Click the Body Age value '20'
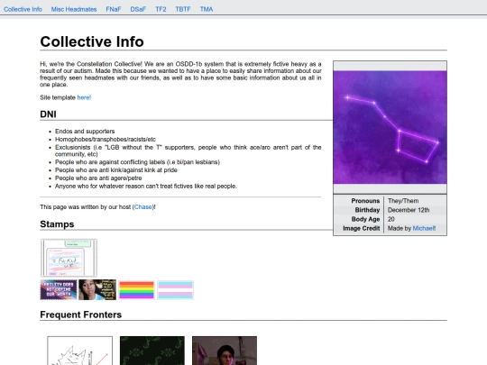The width and height of the screenshot is (487, 365). (x=391, y=219)
